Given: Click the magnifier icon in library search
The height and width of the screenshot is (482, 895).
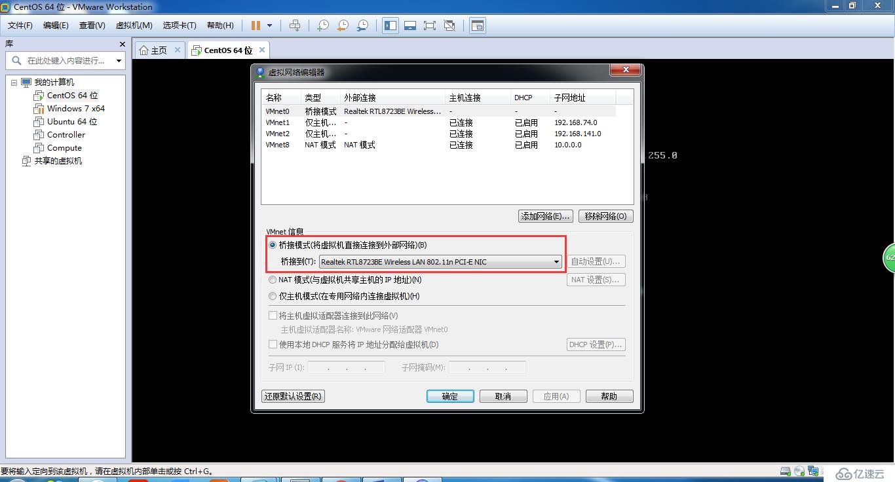Looking at the screenshot, I should pos(16,60).
